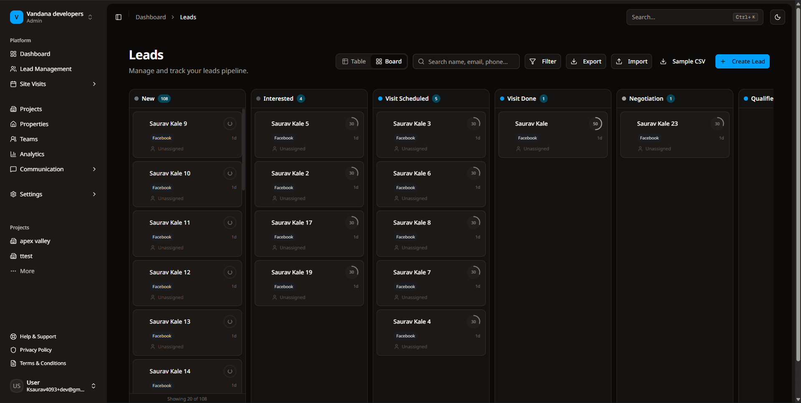Click the Create Lead button
This screenshot has width=801, height=403.
tap(743, 61)
